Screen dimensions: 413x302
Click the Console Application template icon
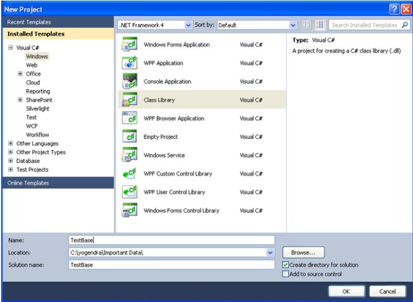[x=130, y=81]
